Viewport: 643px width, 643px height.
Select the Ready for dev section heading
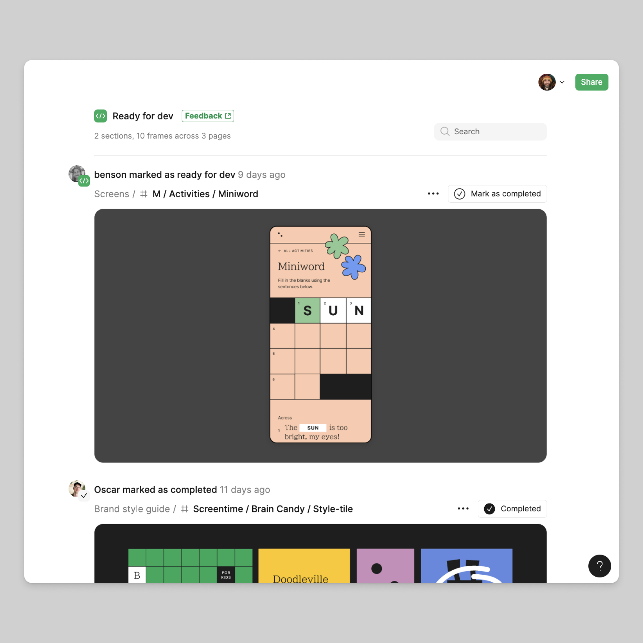point(143,116)
